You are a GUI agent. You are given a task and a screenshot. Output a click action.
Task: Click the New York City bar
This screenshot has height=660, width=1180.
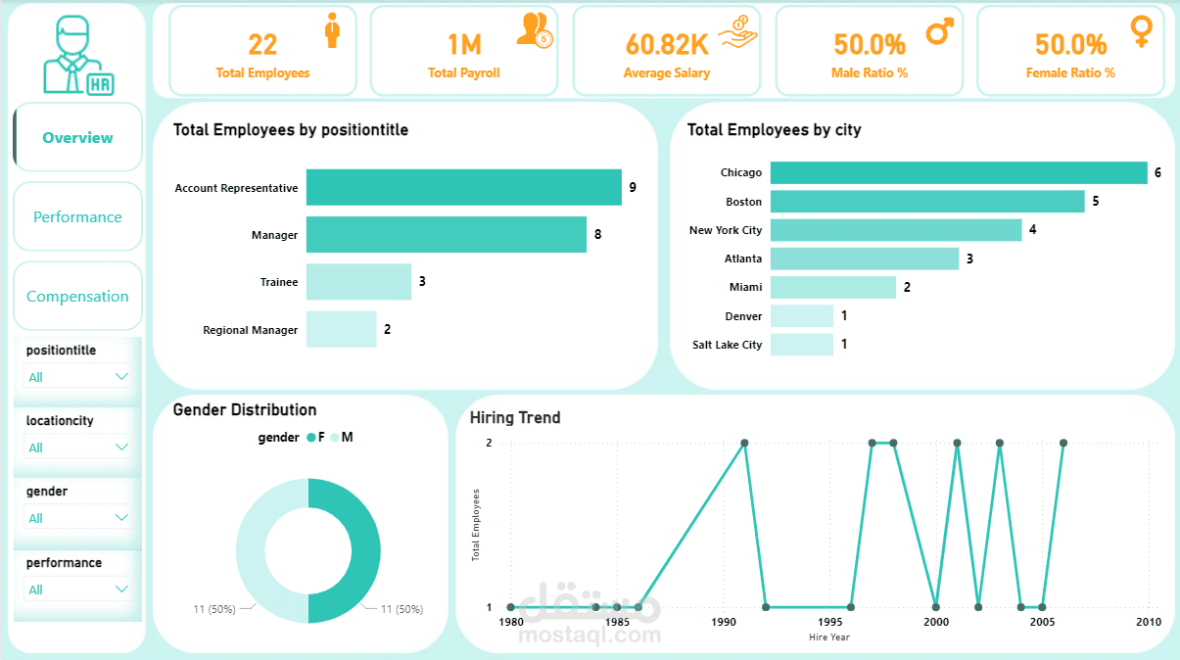(896, 230)
